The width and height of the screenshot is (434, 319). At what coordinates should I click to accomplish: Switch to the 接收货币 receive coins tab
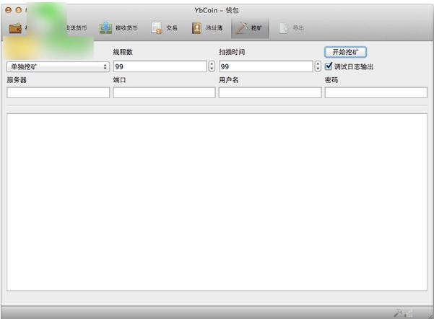pyautogui.click(x=118, y=28)
